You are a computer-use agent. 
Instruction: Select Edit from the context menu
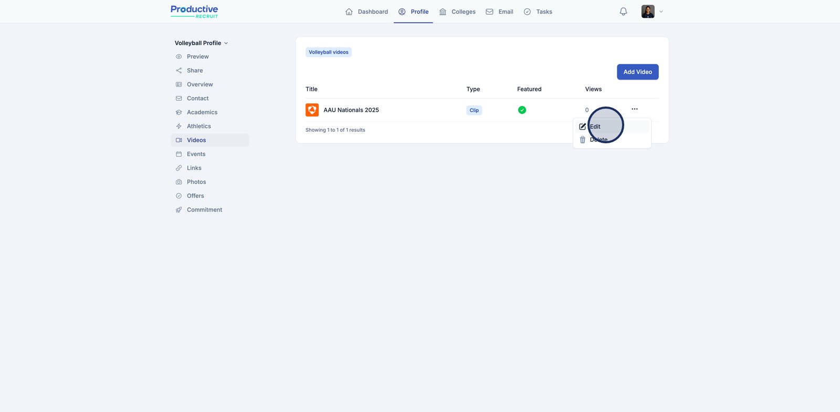pyautogui.click(x=595, y=126)
